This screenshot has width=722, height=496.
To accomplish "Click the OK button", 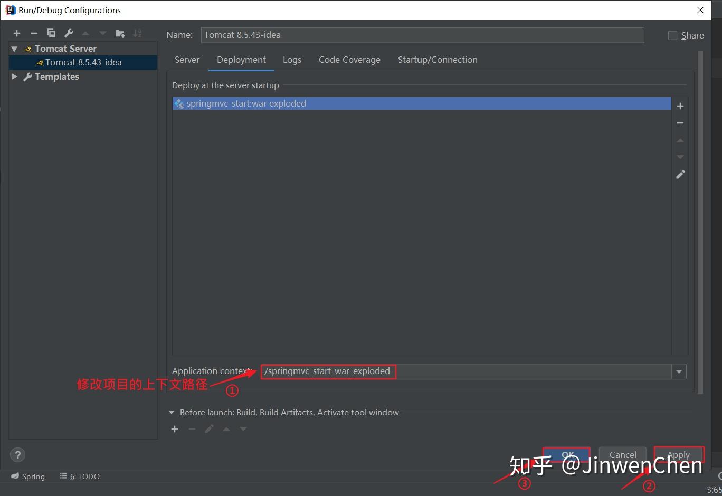I will pos(567,455).
